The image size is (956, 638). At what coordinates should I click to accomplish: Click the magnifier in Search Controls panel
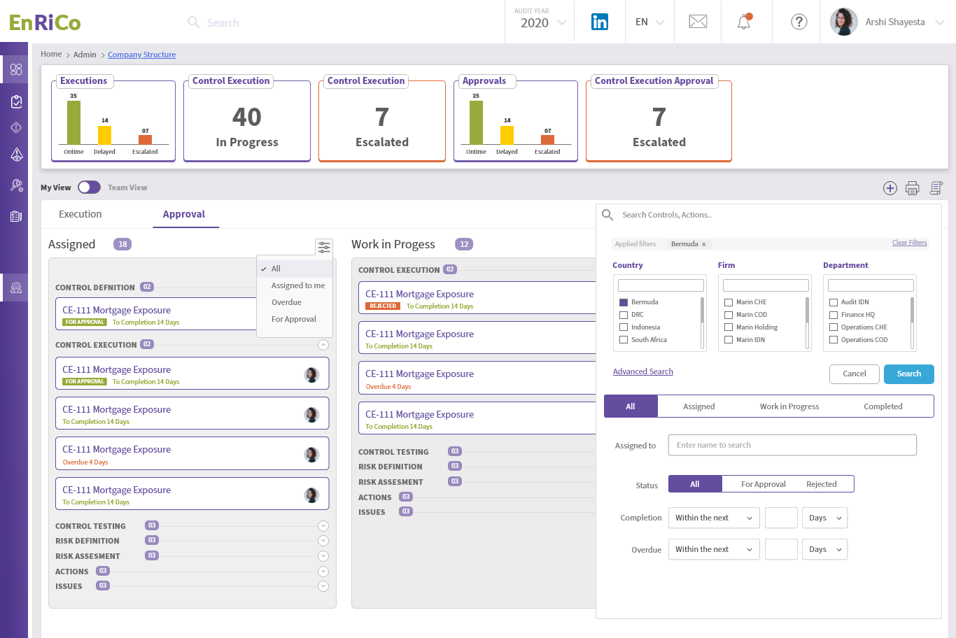[x=607, y=215]
